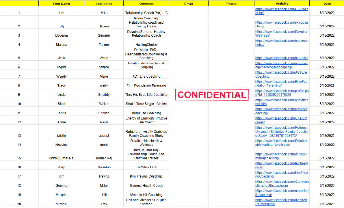Open the InspiredPartnerships Facebook link

281,202
